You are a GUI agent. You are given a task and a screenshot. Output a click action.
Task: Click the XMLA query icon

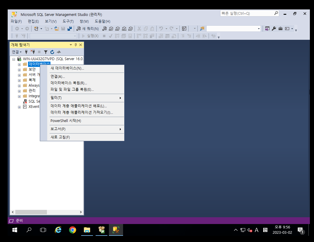pyautogui.click(x=124, y=29)
